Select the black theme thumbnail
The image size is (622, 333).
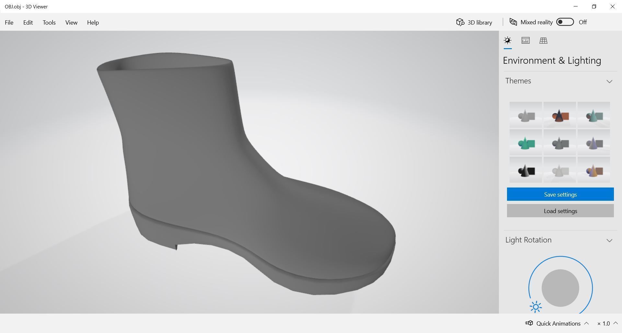[526, 170]
